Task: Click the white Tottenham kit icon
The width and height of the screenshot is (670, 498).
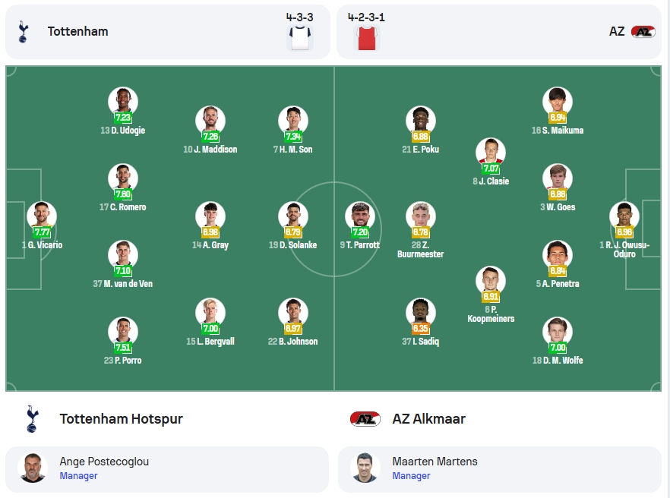Action: click(x=300, y=38)
